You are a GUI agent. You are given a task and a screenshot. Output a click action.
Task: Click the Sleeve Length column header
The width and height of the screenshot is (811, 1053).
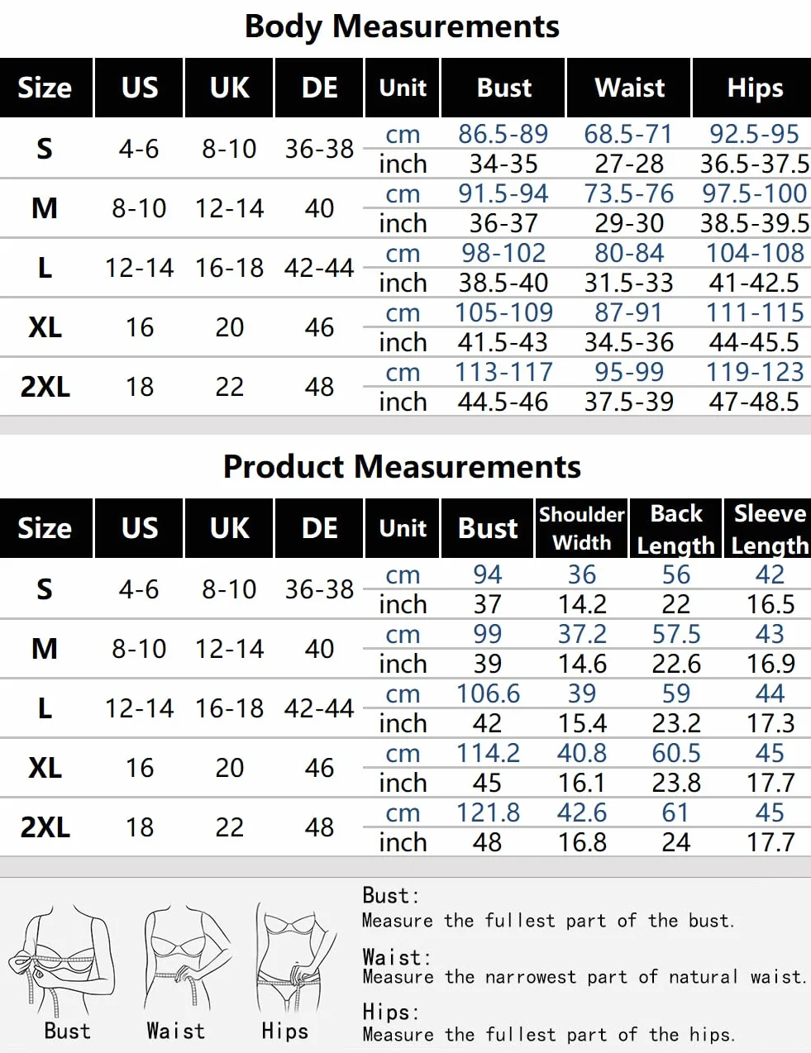[x=770, y=528]
